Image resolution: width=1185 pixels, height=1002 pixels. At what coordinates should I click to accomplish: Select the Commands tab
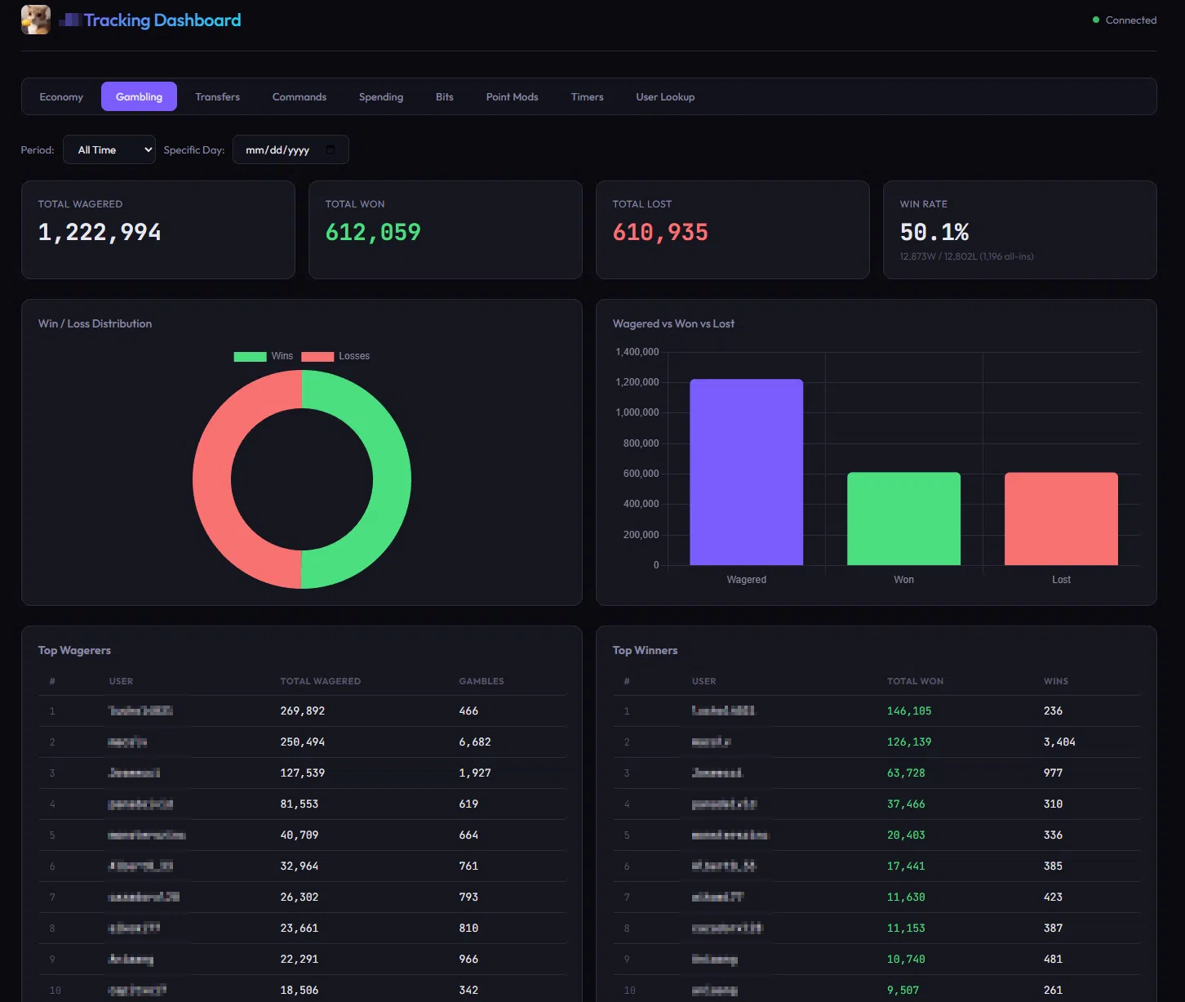point(299,96)
